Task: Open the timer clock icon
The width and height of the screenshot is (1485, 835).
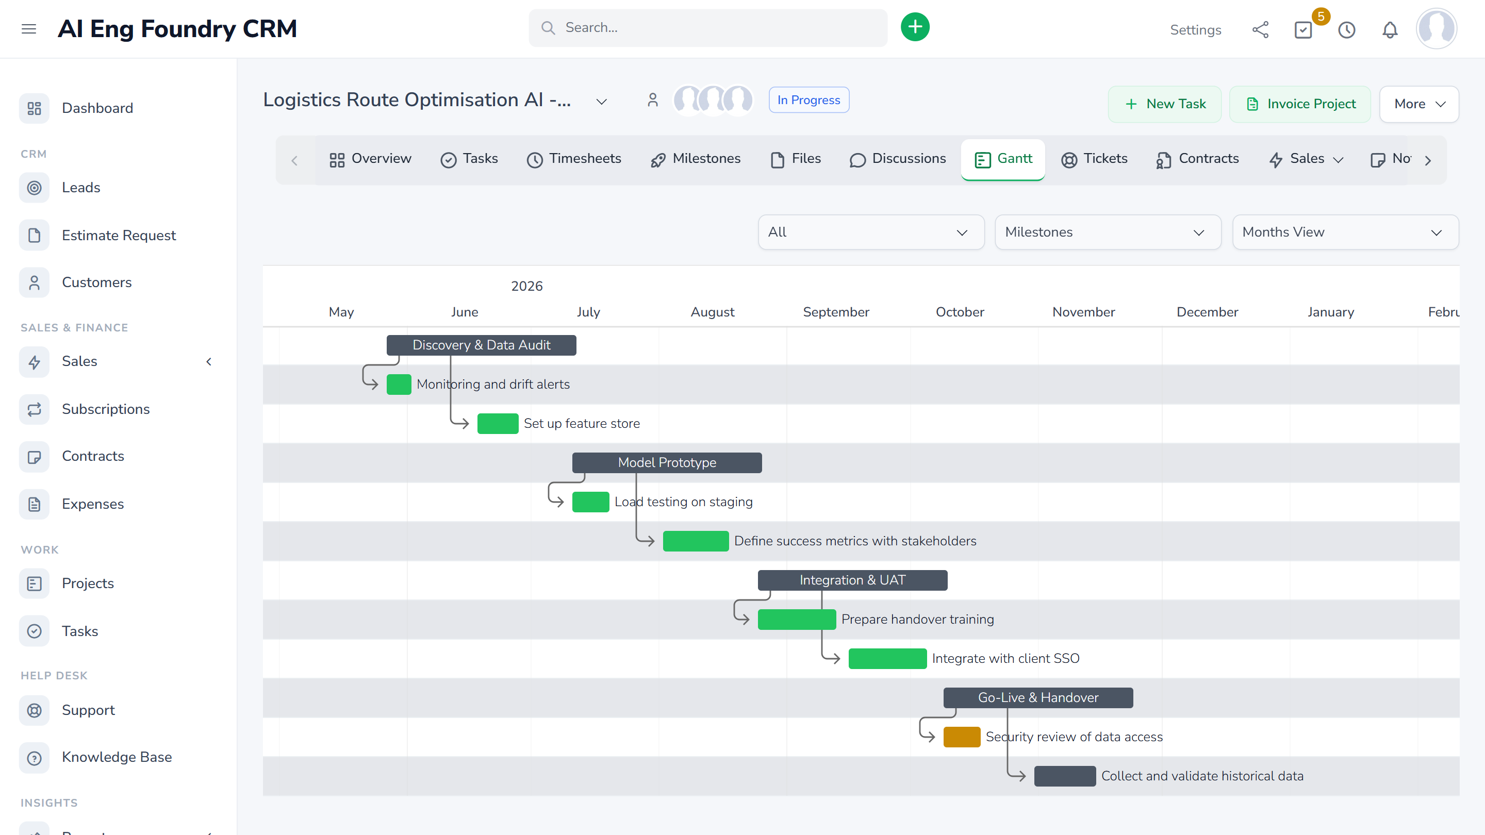Action: pos(1347,29)
